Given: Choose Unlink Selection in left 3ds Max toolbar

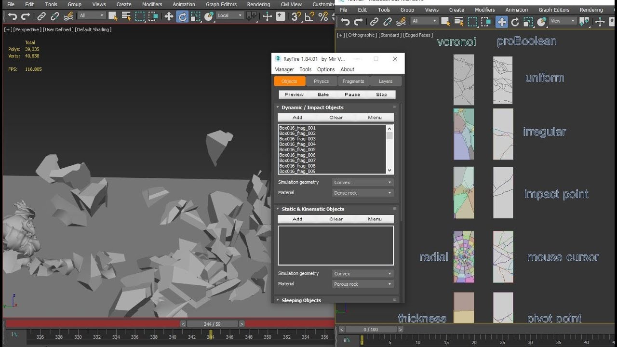Looking at the screenshot, I should click(55, 16).
